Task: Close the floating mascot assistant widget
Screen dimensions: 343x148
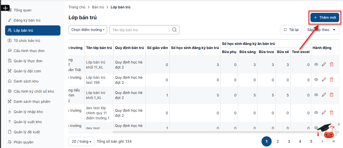Action: pyautogui.click(x=339, y=124)
